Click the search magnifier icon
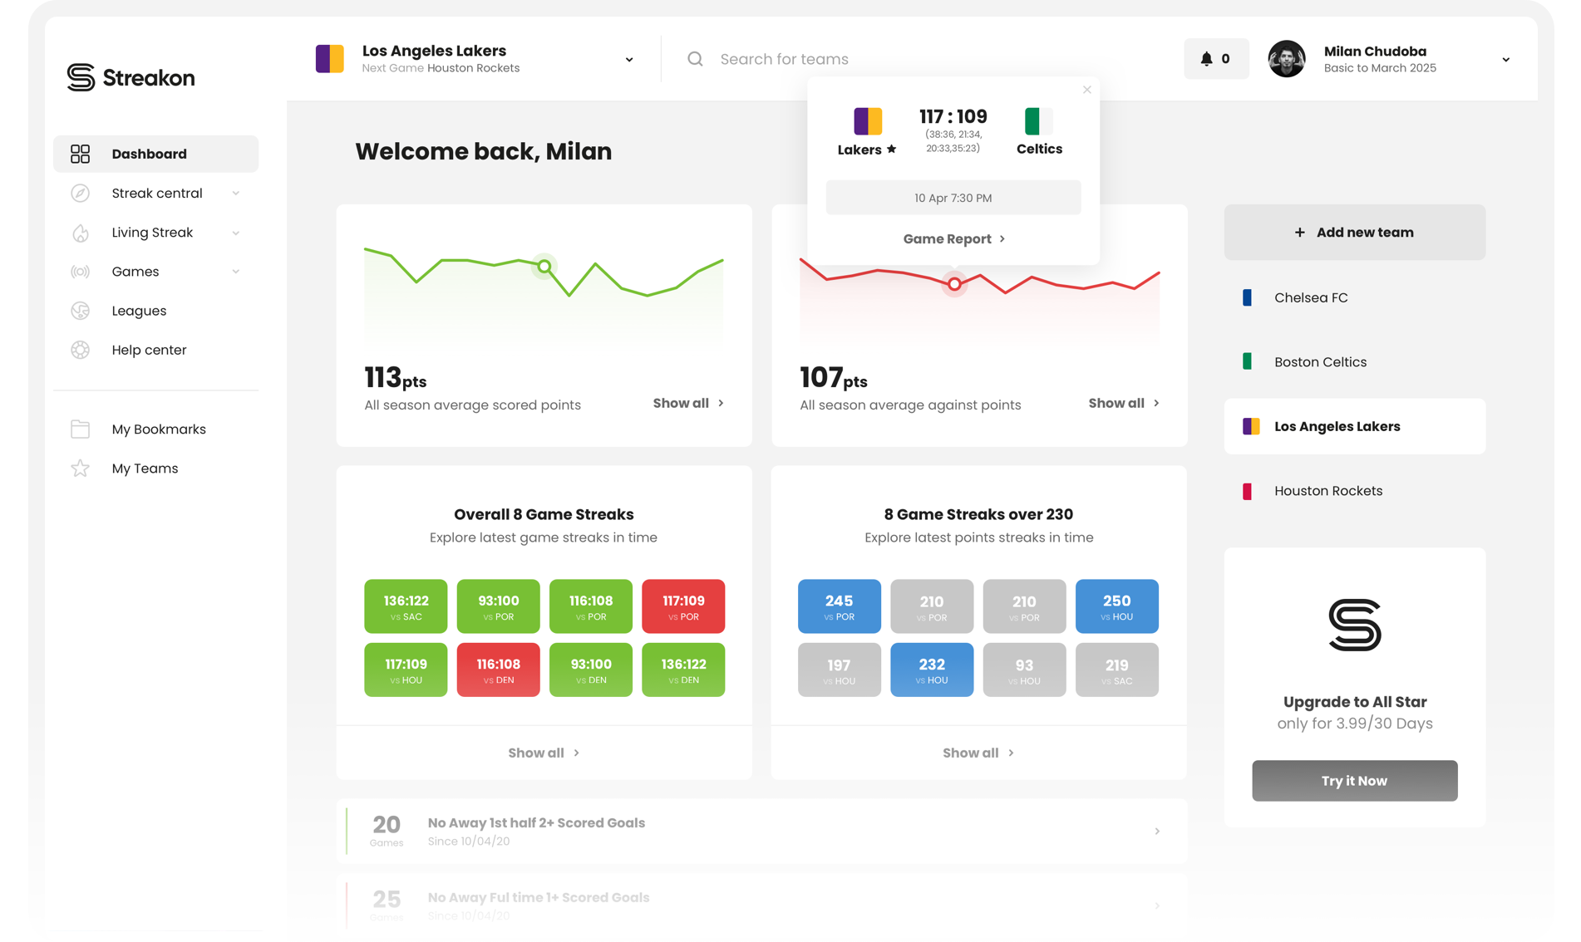Screen dimensions: 1581x942 (x=695, y=59)
